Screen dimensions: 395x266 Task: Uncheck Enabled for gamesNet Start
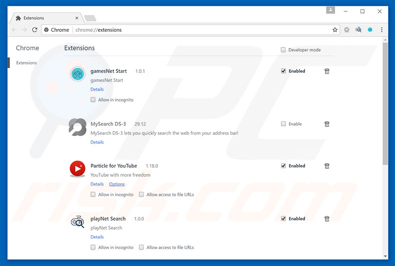(x=283, y=71)
